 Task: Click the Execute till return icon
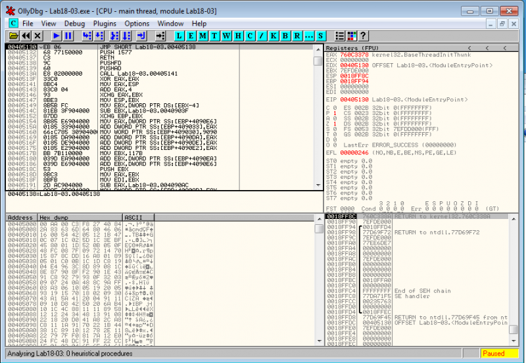pos(141,36)
